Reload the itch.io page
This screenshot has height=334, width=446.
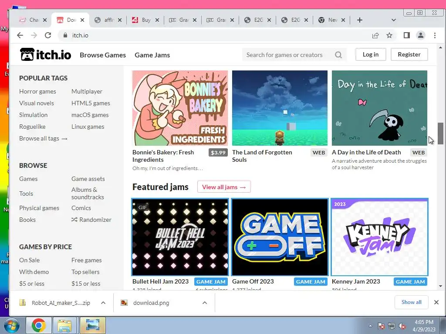[x=48, y=35]
